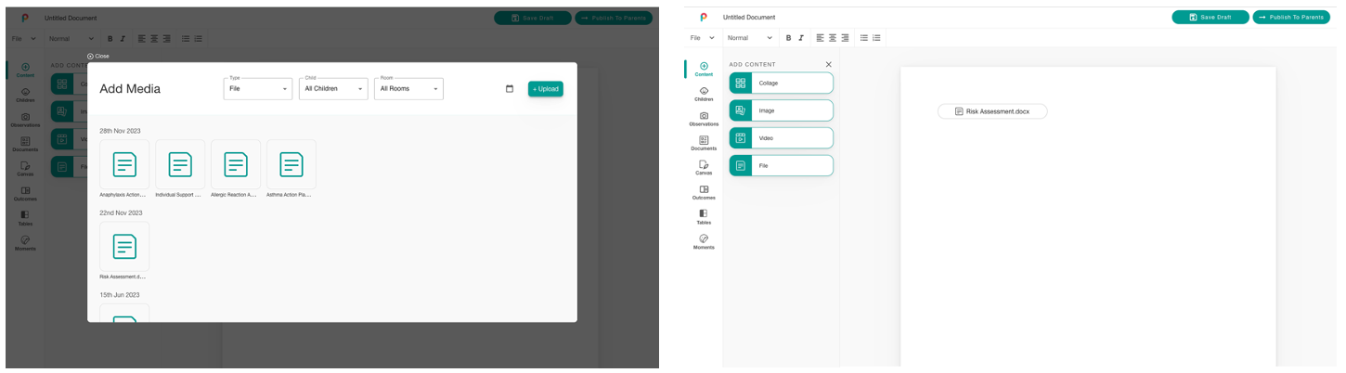1346x373 pixels.
Task: Click dimmed Content sidebar icon behind the dialog
Action: pos(25,70)
